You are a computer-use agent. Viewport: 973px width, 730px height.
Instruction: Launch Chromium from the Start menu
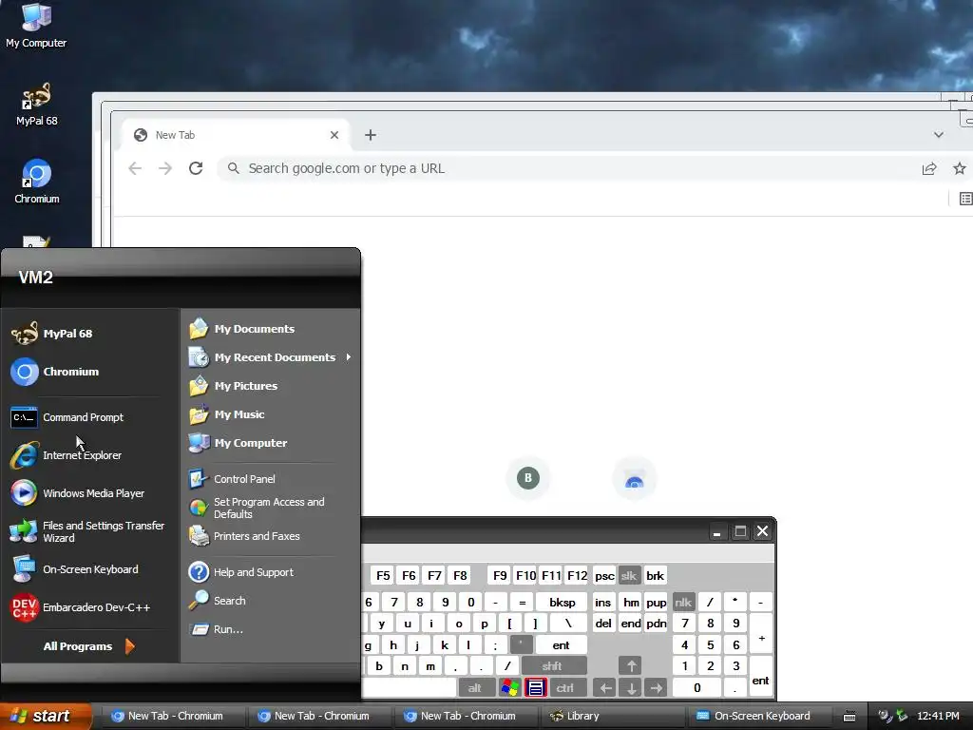54,372
